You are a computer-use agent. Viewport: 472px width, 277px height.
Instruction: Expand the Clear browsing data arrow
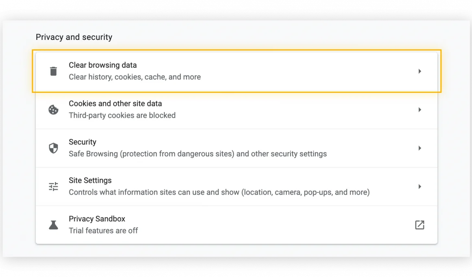420,71
